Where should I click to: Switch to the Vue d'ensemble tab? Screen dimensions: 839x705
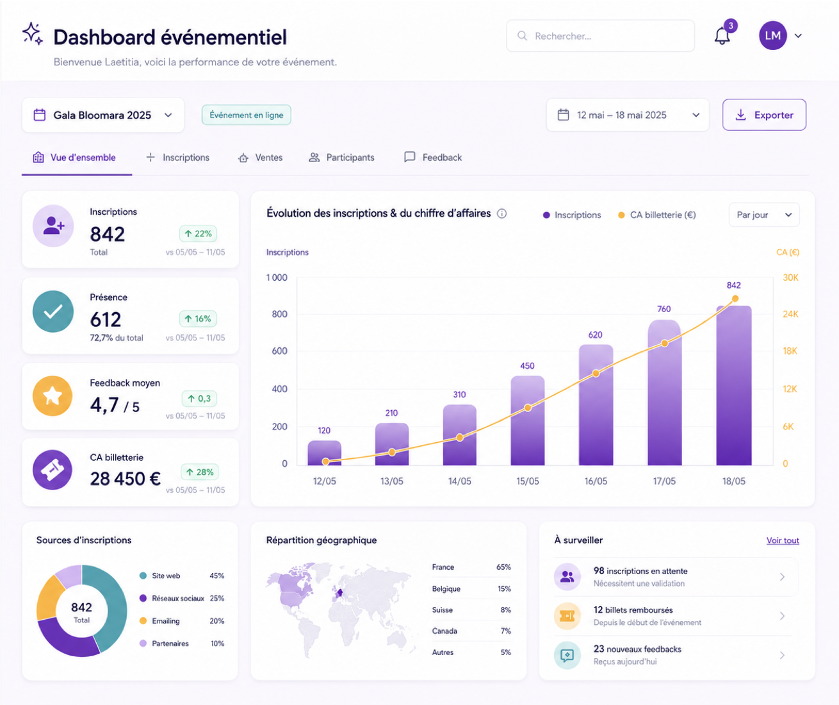click(77, 158)
